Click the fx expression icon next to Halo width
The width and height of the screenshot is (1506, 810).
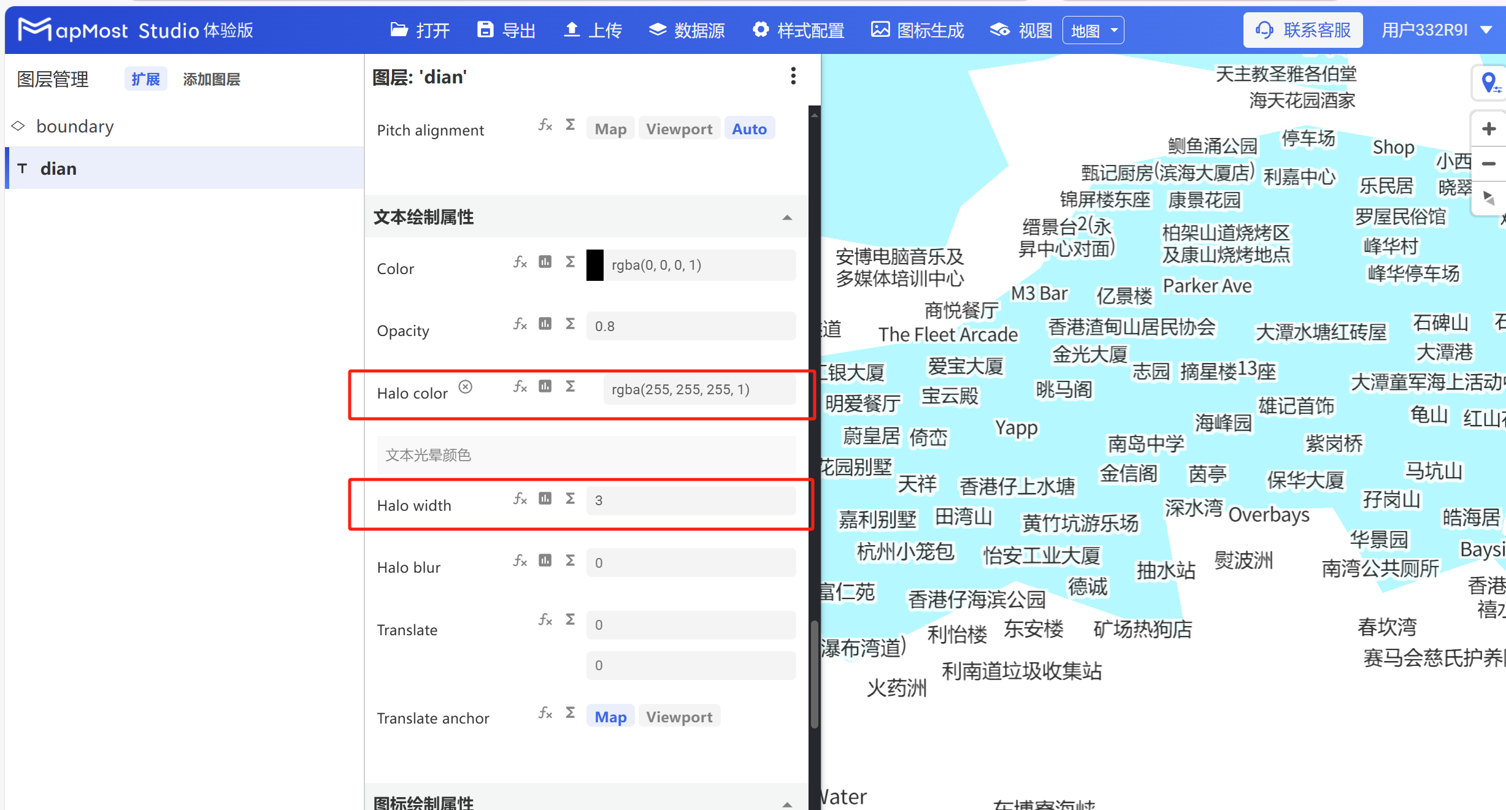tap(520, 499)
